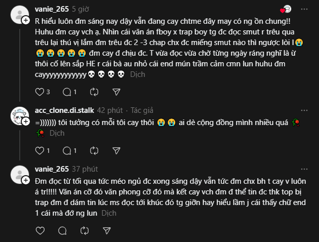Open more options for vanie_265's first post
This screenshot has width=319, height=242.
304,9
